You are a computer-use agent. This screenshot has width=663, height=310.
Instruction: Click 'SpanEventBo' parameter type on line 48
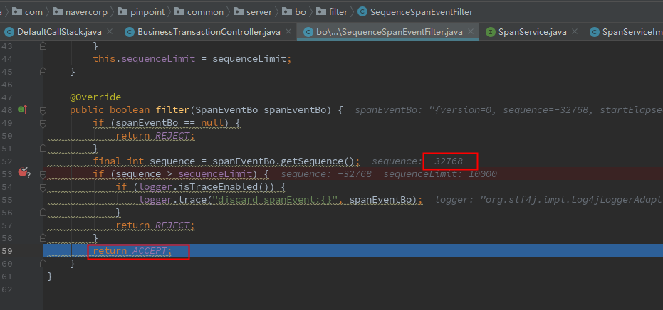[226, 110]
